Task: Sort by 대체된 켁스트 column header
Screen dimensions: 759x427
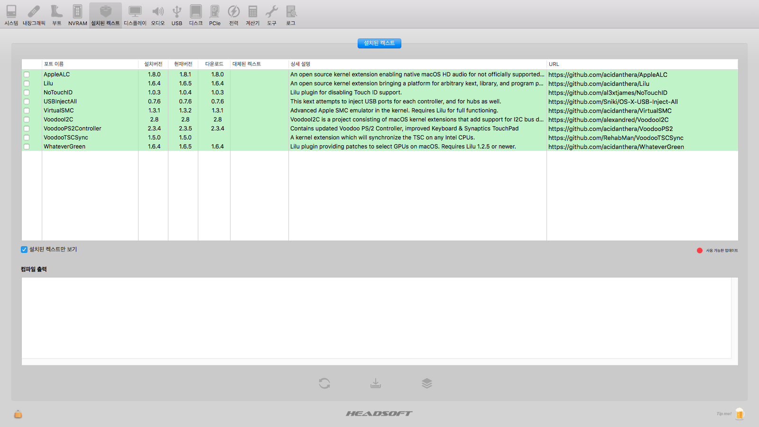Action: tap(259, 64)
